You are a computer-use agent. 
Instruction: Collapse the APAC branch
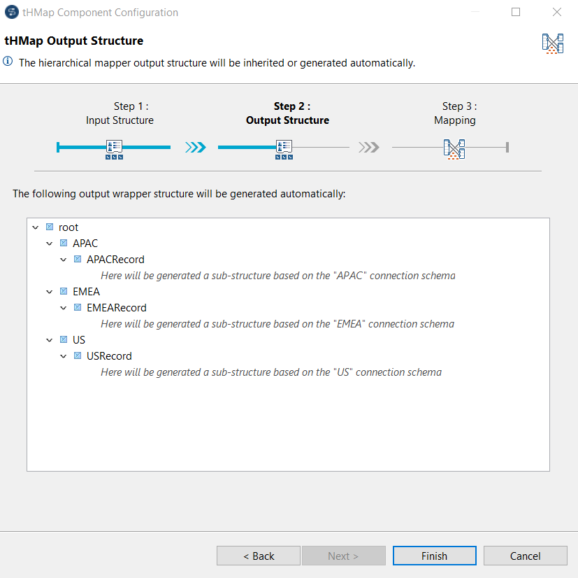[49, 243]
